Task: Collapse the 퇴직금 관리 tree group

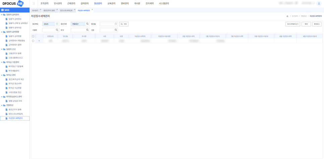Action: pos(2,75)
